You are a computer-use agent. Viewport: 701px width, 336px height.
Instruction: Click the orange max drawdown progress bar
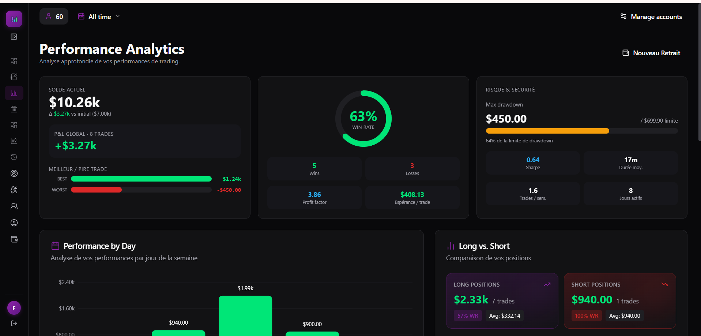(547, 131)
